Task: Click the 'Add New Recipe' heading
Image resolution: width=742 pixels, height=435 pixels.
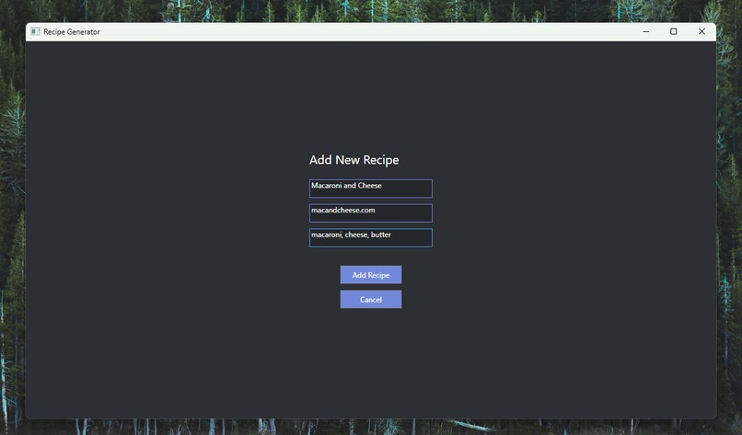Action: 354,160
